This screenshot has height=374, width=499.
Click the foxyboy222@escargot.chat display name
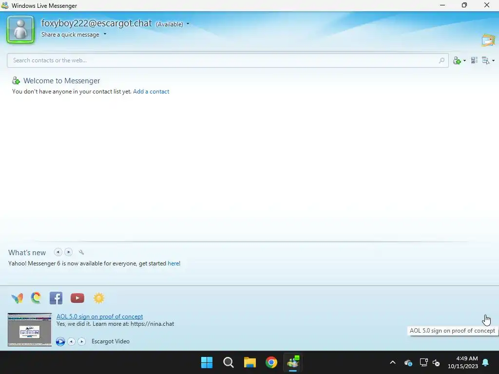[x=96, y=23]
